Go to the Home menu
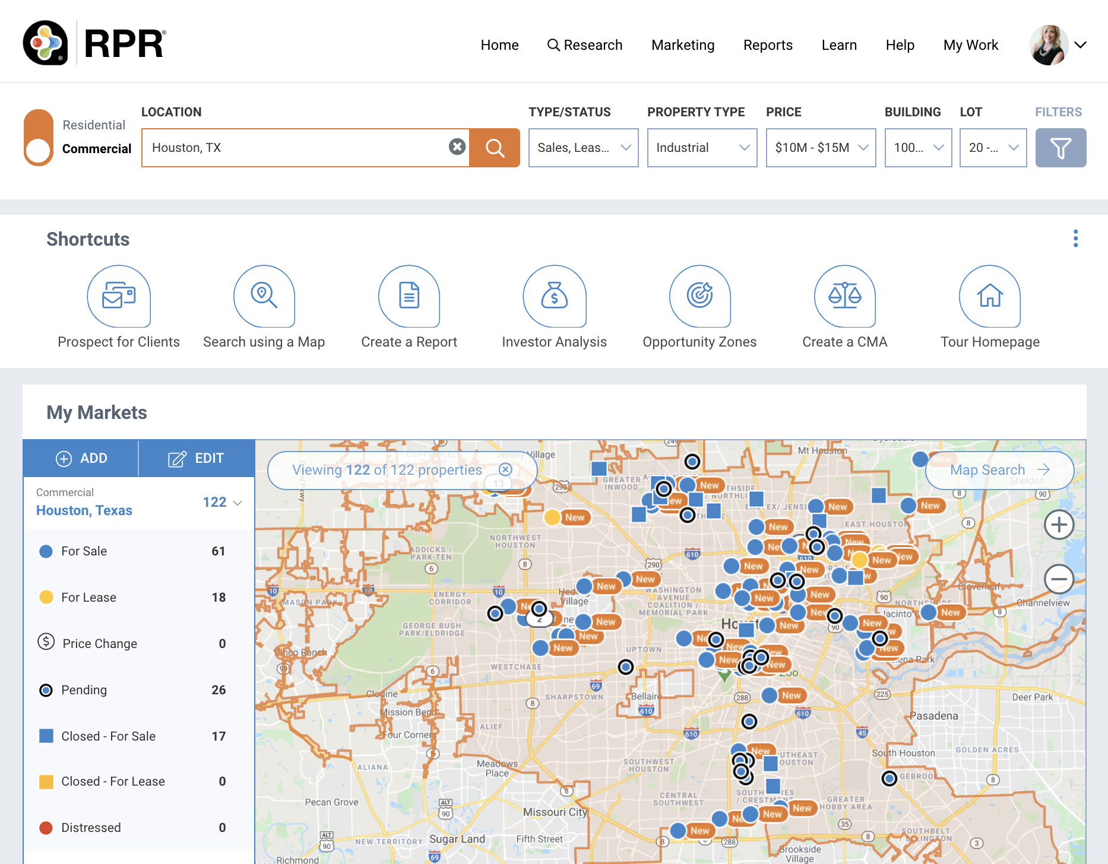The image size is (1108, 864). pyautogui.click(x=499, y=45)
